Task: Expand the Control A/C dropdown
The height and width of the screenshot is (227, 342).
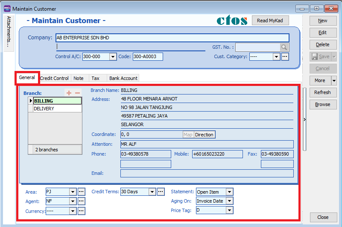Action: point(113,56)
